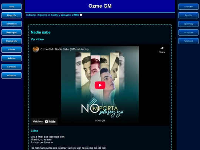Click the 'Ozme GM' site title header
This screenshot has height=150, width=200.
pyautogui.click(x=100, y=6)
